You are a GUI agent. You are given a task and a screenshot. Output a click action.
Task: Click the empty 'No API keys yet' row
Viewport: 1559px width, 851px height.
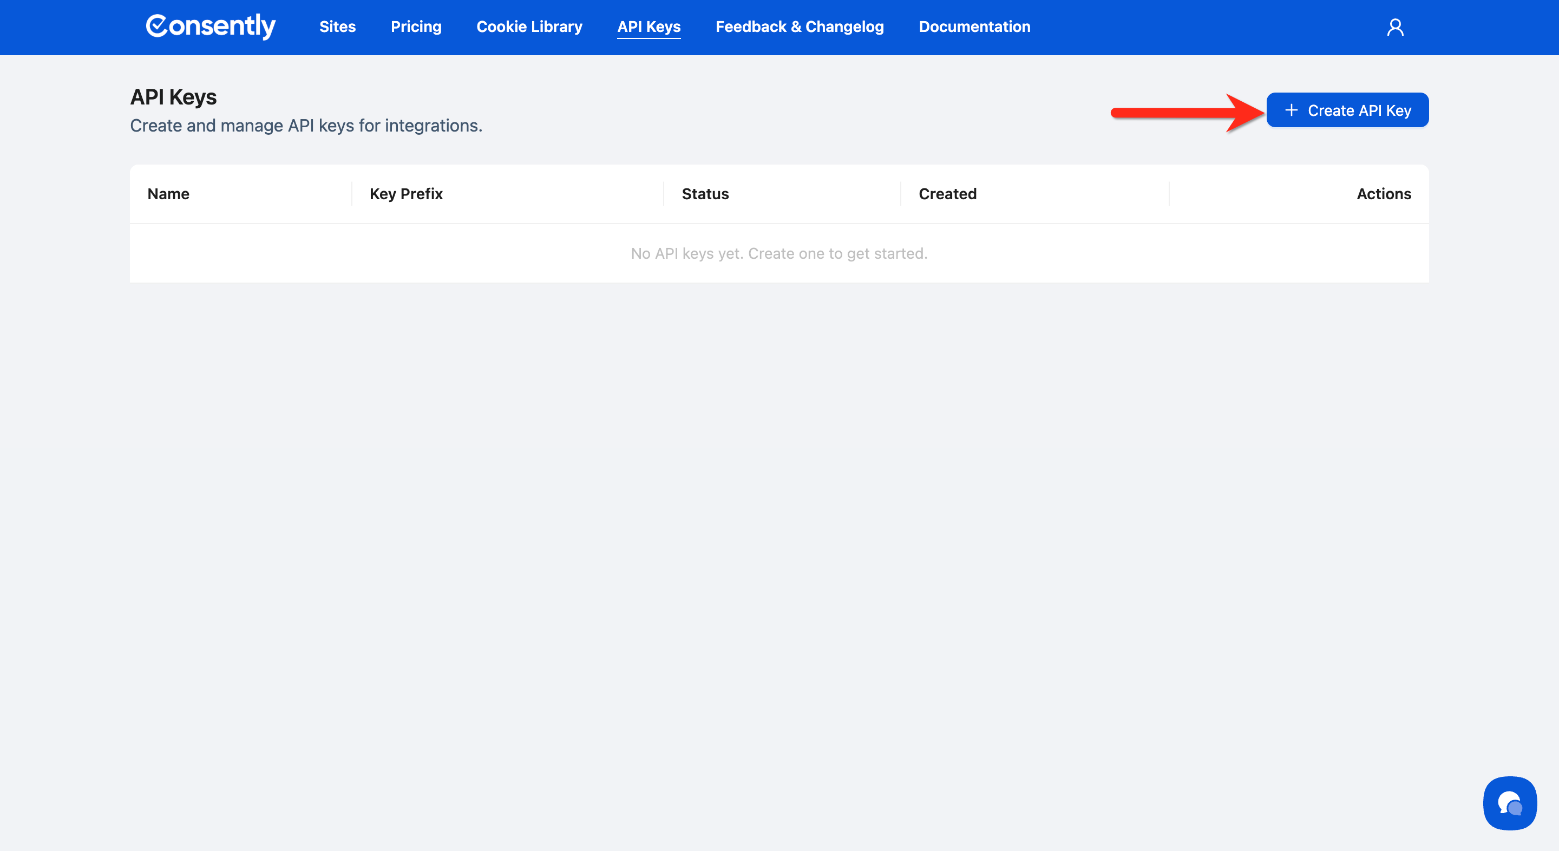click(x=779, y=253)
